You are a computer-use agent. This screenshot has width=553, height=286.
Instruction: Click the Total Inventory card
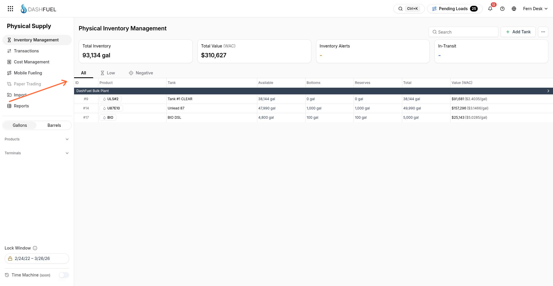click(x=136, y=51)
